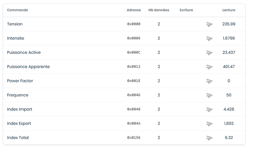Click the Commande column header
Viewport: 253px width, 150px height.
(x=18, y=10)
